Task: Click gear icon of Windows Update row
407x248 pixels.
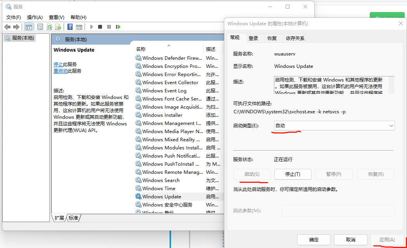Action: coord(139,196)
